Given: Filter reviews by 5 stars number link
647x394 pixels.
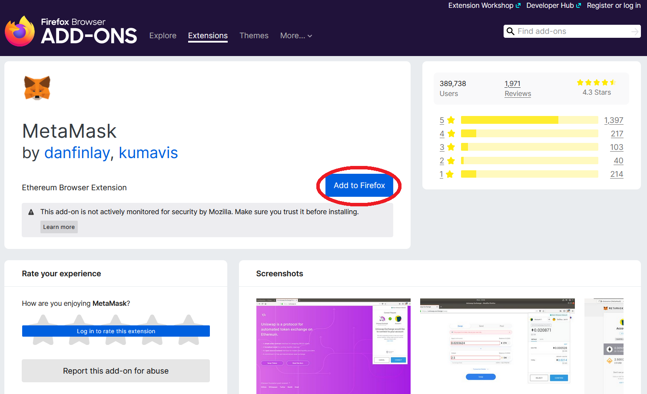Looking at the screenshot, I should tap(441, 120).
